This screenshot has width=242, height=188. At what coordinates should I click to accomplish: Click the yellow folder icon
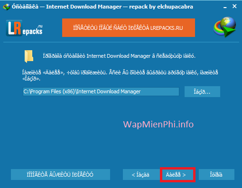pyautogui.click(x=29, y=56)
